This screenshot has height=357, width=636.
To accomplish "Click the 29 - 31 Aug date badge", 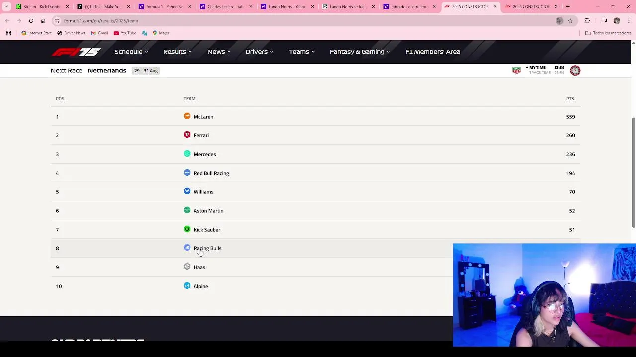I will [x=146, y=70].
